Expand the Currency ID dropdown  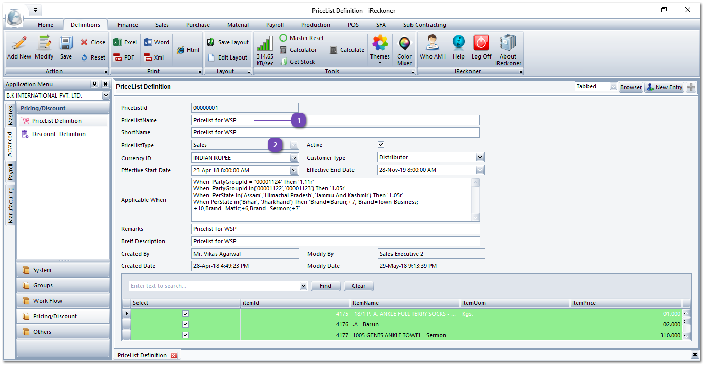[x=294, y=158]
